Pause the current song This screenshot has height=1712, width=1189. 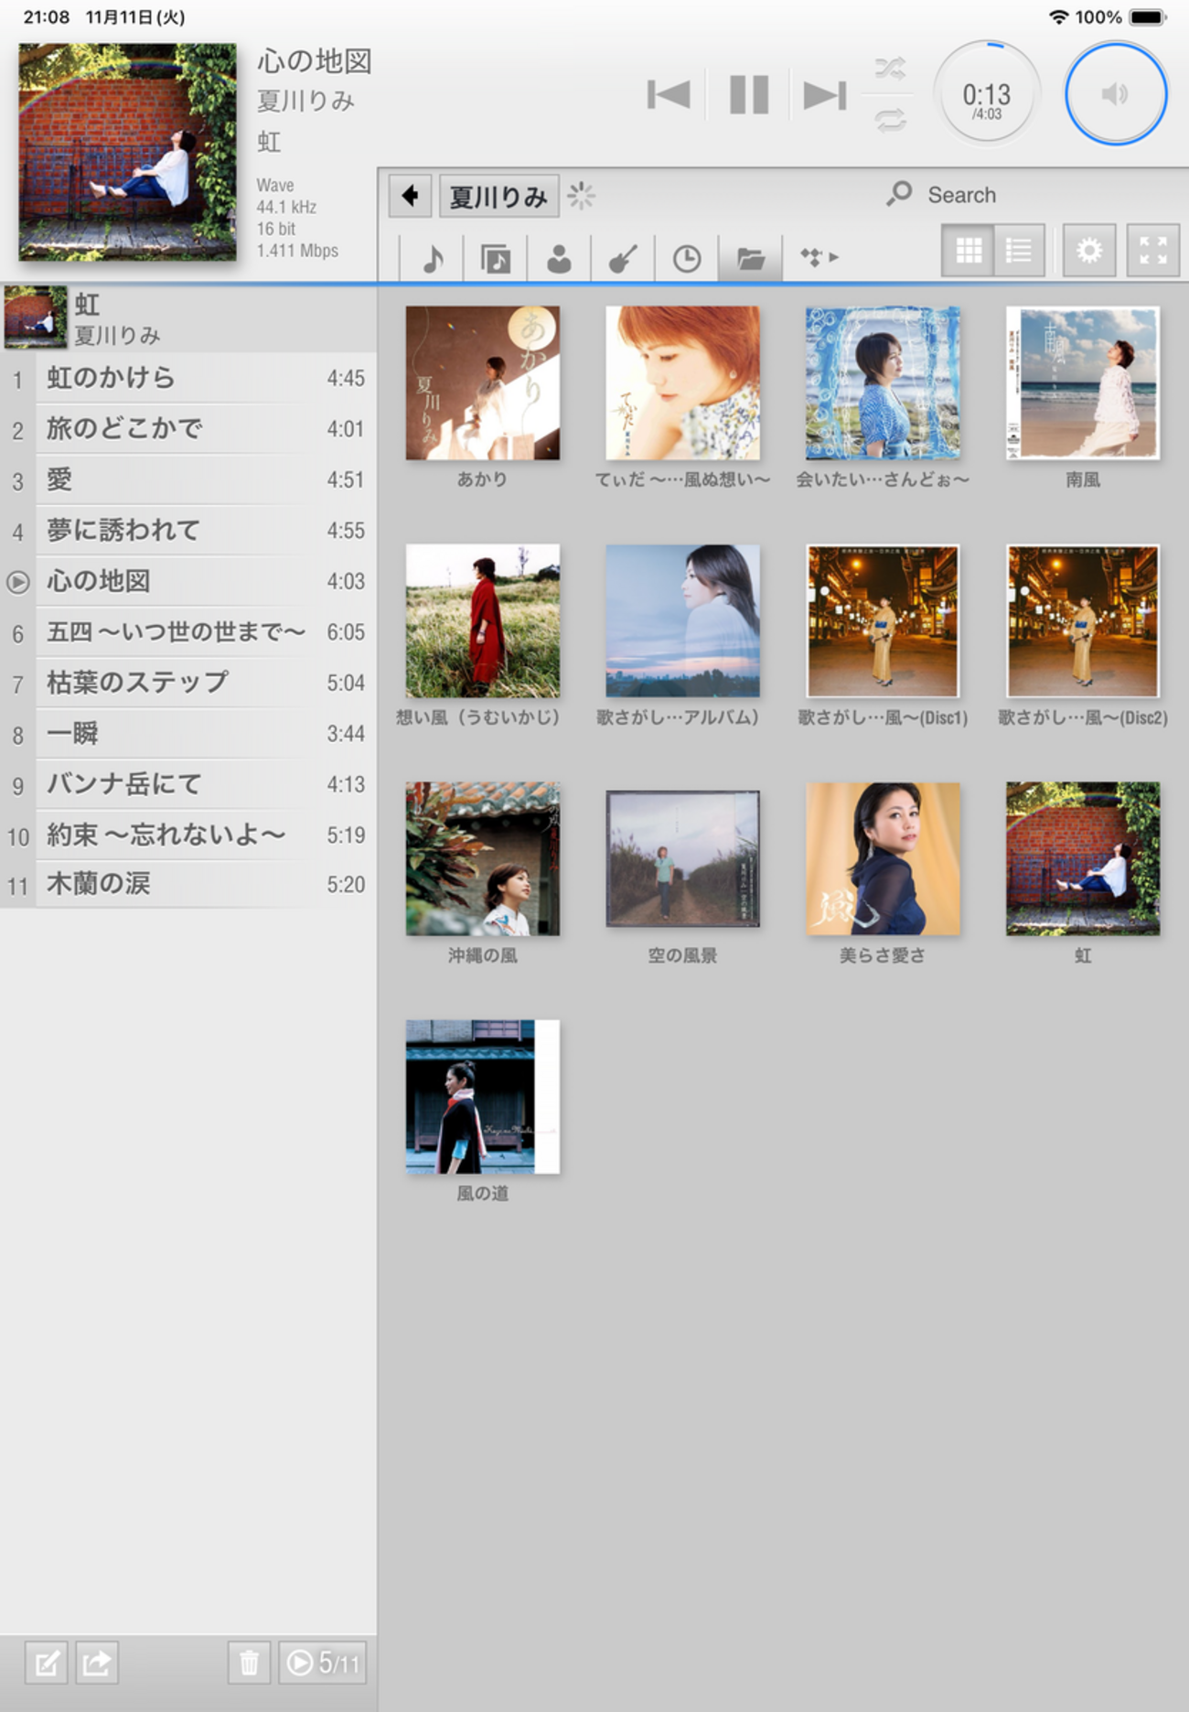click(749, 94)
